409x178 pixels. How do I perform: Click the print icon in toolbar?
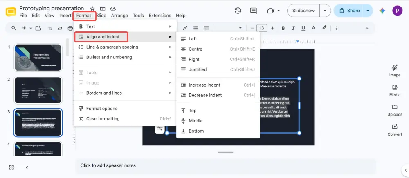(70, 28)
